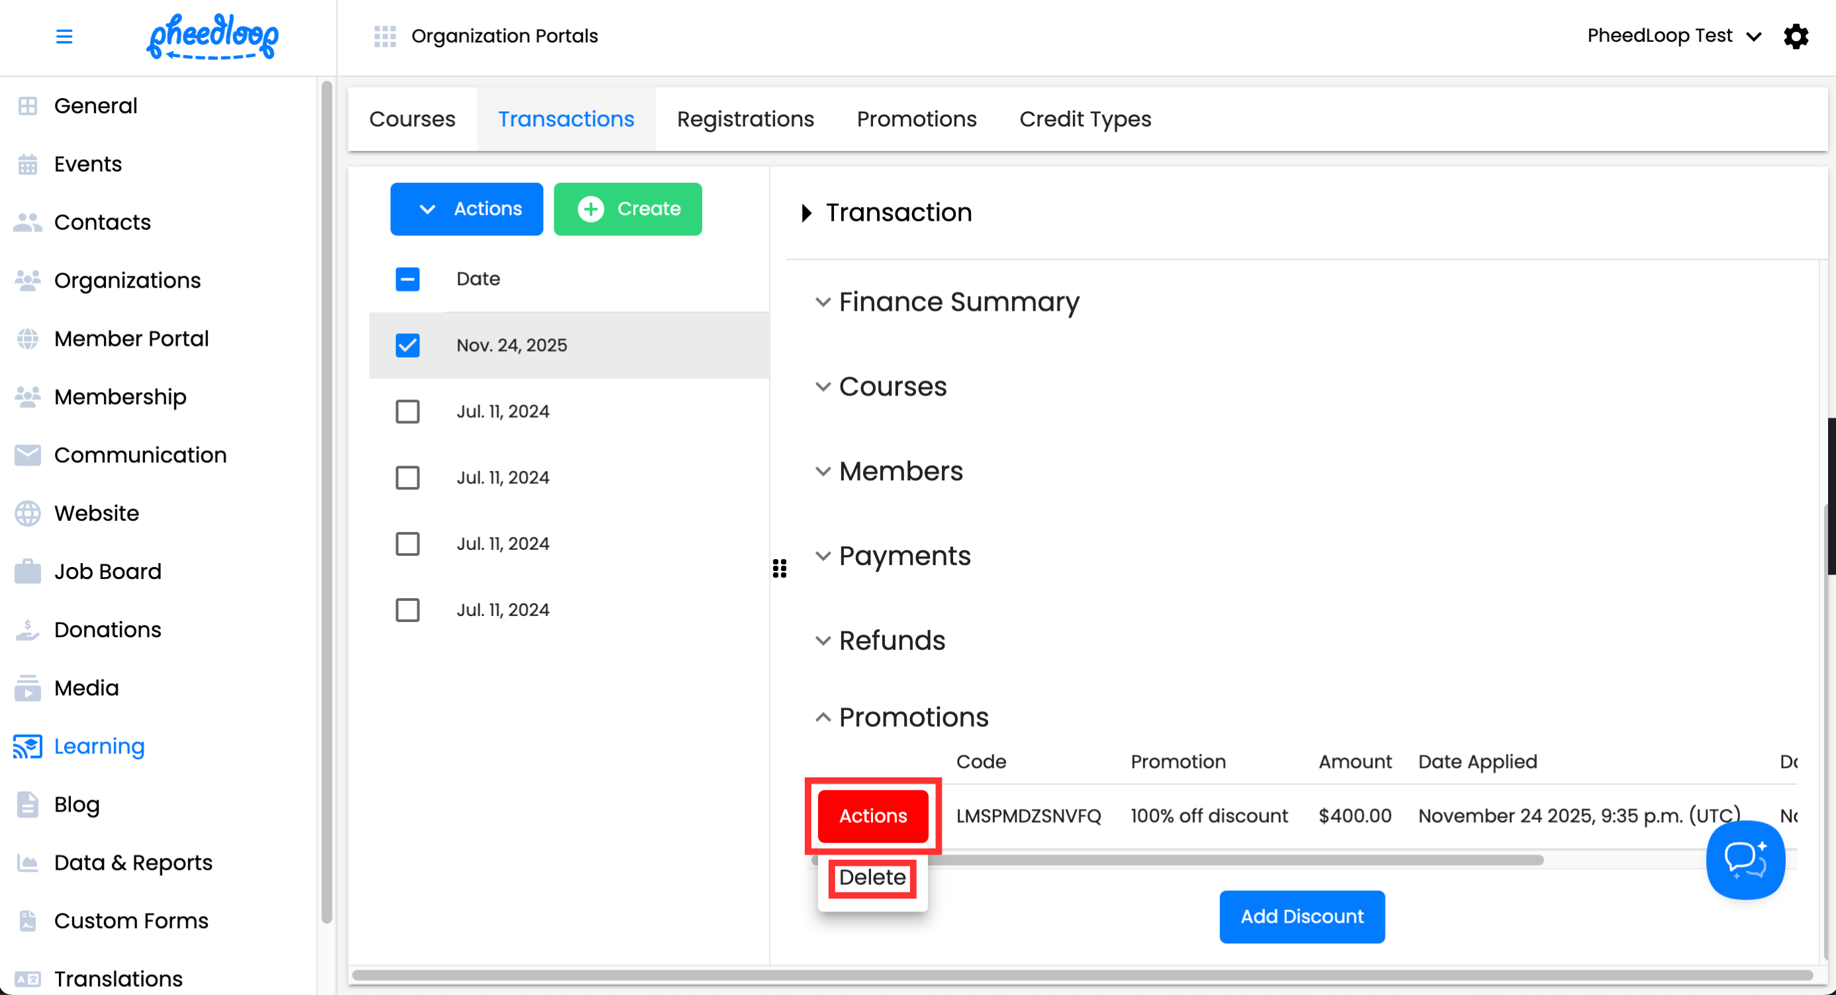Viewport: 1836px width, 995px height.
Task: Click the hamburger menu icon
Action: pyautogui.click(x=64, y=36)
